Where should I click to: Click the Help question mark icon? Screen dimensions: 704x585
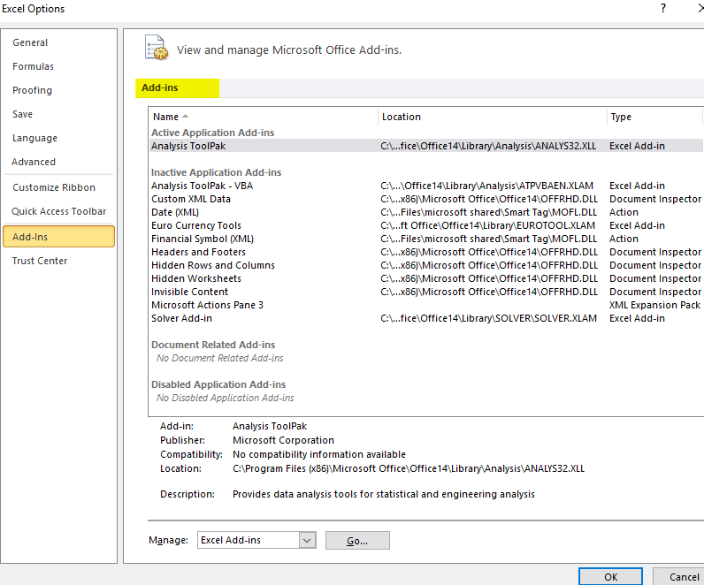pos(663,8)
